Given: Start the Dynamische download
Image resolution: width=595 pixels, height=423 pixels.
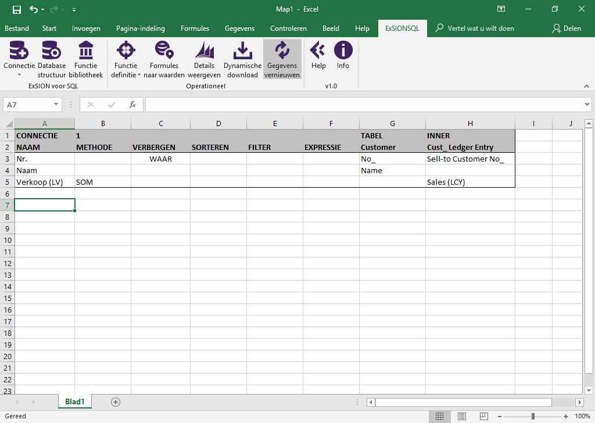Looking at the screenshot, I should coord(242,59).
